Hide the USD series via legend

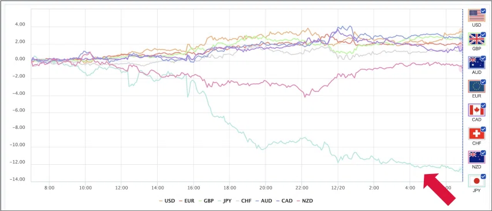tap(167, 201)
